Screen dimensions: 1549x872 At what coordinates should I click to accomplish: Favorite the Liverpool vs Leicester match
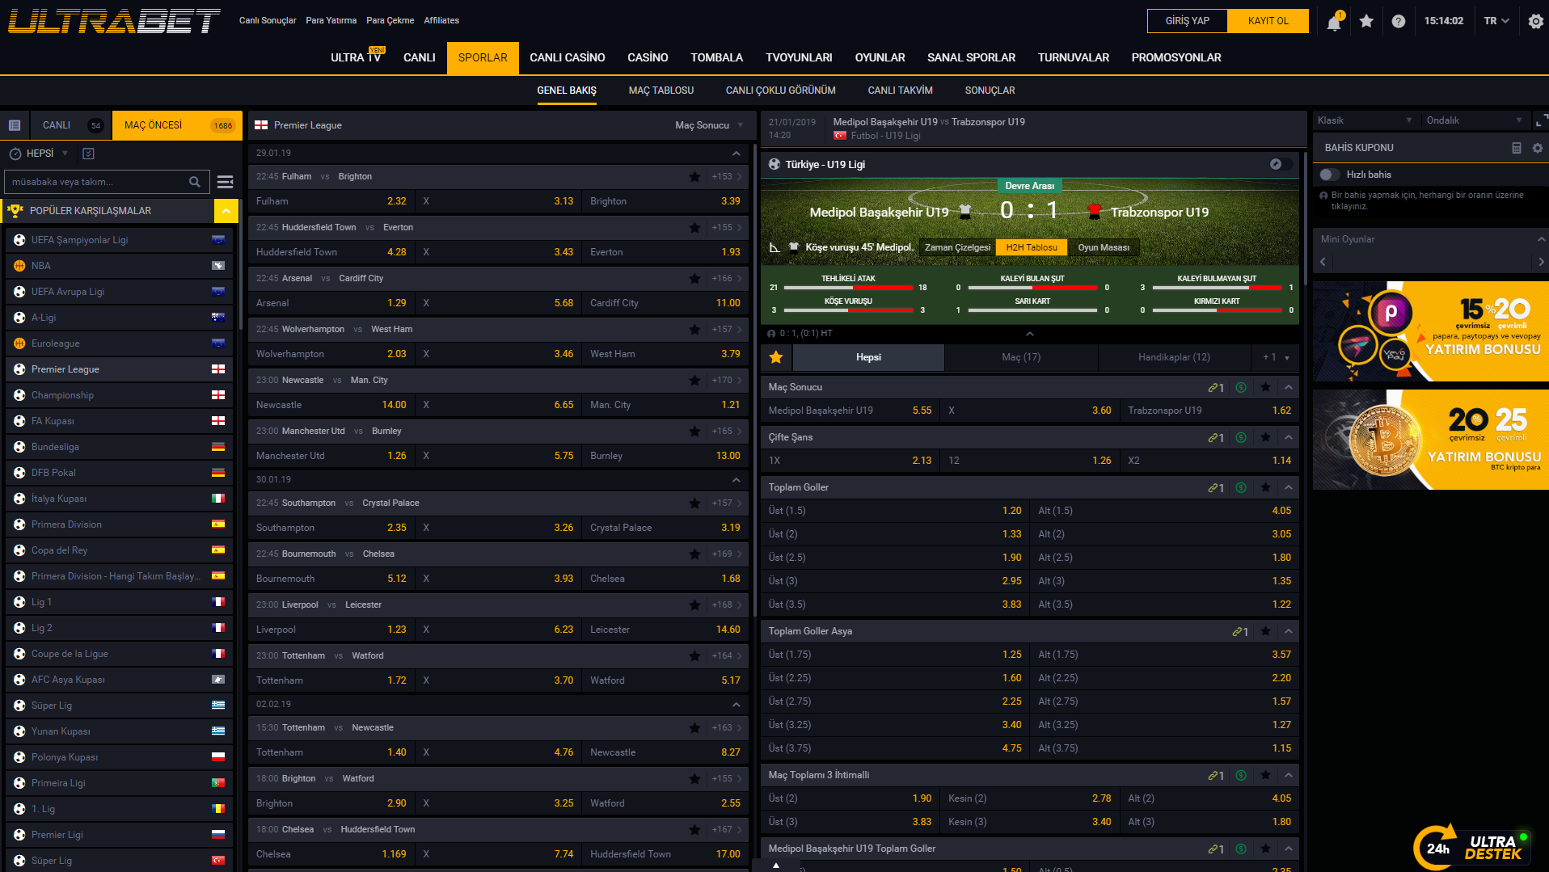pyautogui.click(x=694, y=605)
